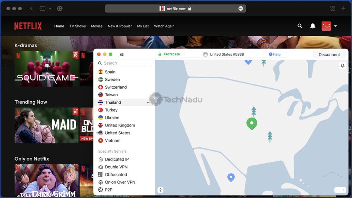Click the red Netflix profile avatar
352x198 pixels.
tap(326, 26)
